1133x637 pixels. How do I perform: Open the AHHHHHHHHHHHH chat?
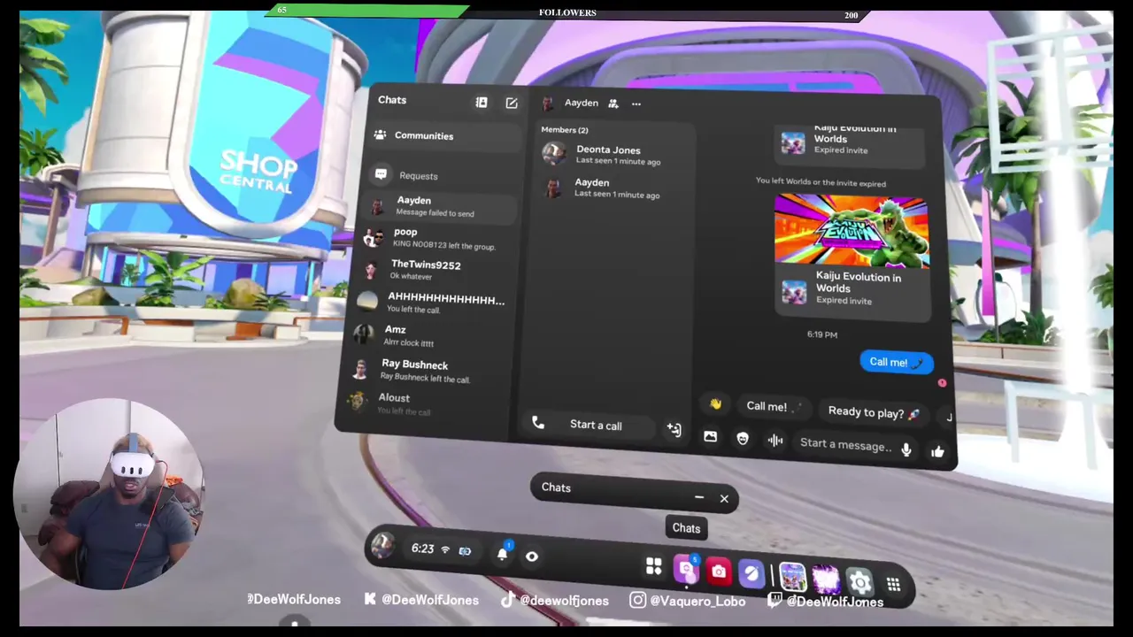[x=434, y=303]
